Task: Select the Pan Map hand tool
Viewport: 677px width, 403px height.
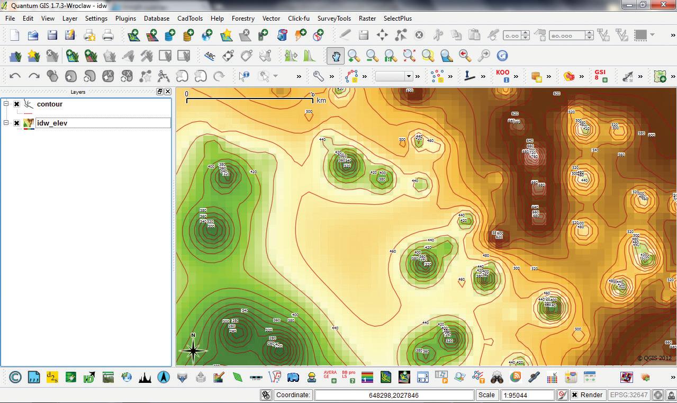Action: coord(336,56)
